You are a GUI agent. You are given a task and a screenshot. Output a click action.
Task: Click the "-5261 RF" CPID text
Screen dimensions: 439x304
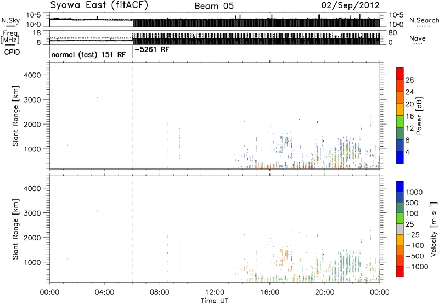[152, 49]
